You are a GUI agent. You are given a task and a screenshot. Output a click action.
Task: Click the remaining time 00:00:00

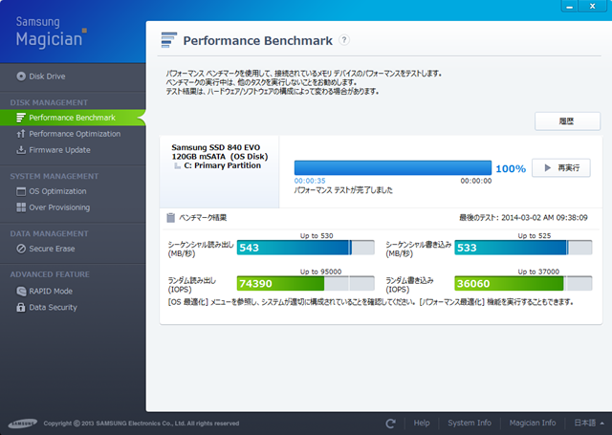[476, 181]
